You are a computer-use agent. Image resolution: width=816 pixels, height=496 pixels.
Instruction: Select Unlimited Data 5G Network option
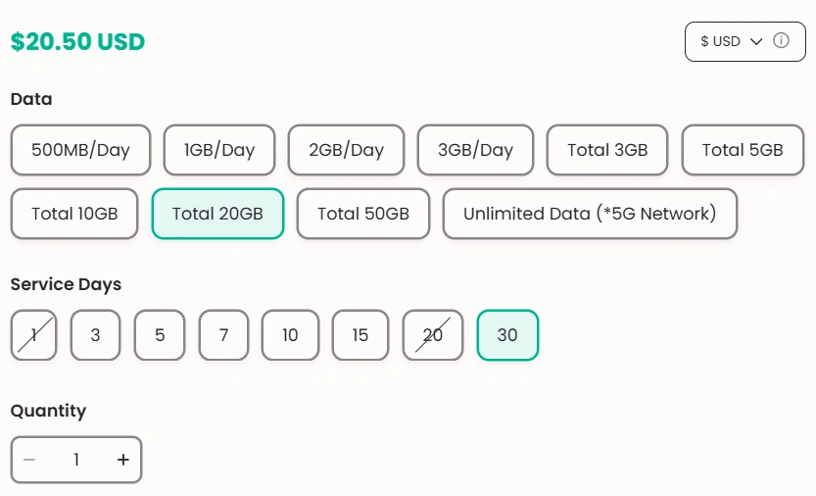[590, 213]
